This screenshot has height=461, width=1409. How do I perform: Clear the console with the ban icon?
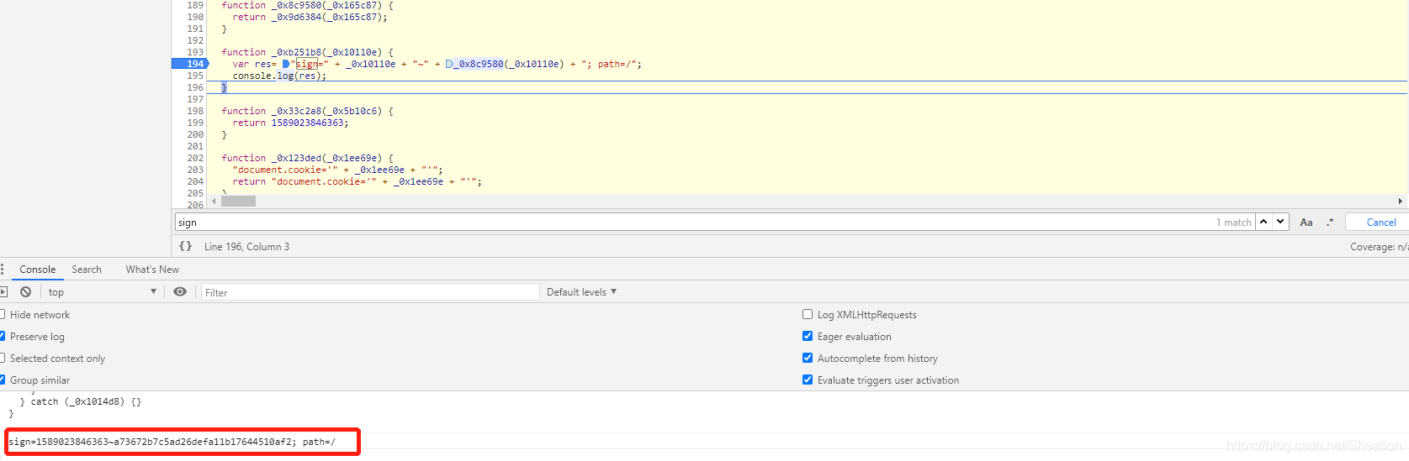coord(26,291)
